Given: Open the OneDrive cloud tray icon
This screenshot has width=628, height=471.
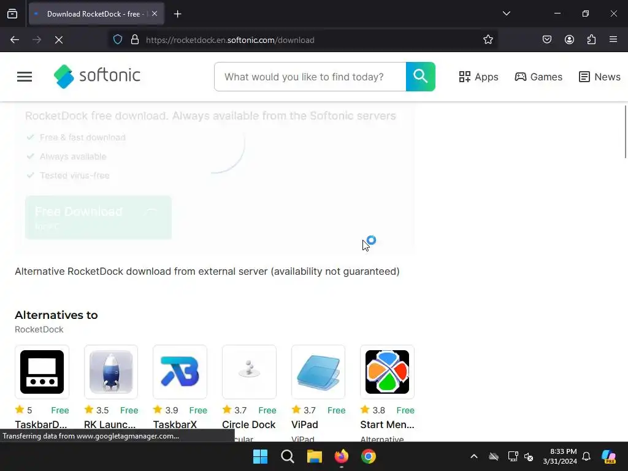Looking at the screenshot, I should tap(494, 456).
